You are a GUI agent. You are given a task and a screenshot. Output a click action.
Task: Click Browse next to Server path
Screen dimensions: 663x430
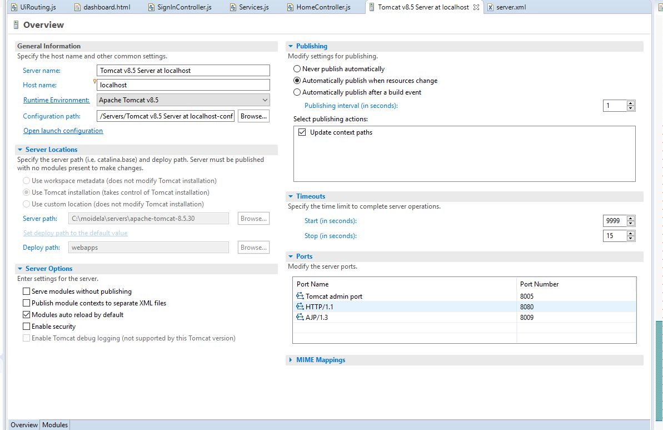[254, 219]
